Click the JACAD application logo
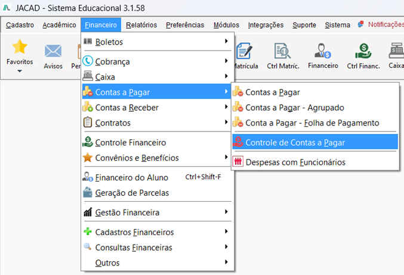Viewport: 404px width, 275px height. coord(7,8)
